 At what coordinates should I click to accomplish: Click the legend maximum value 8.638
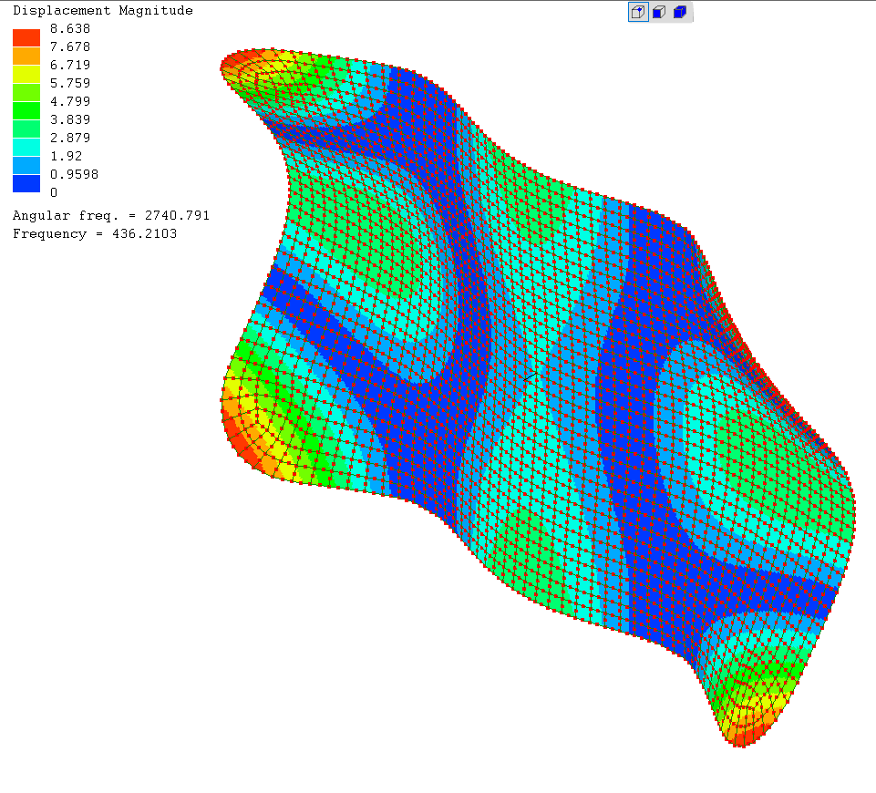click(x=70, y=28)
